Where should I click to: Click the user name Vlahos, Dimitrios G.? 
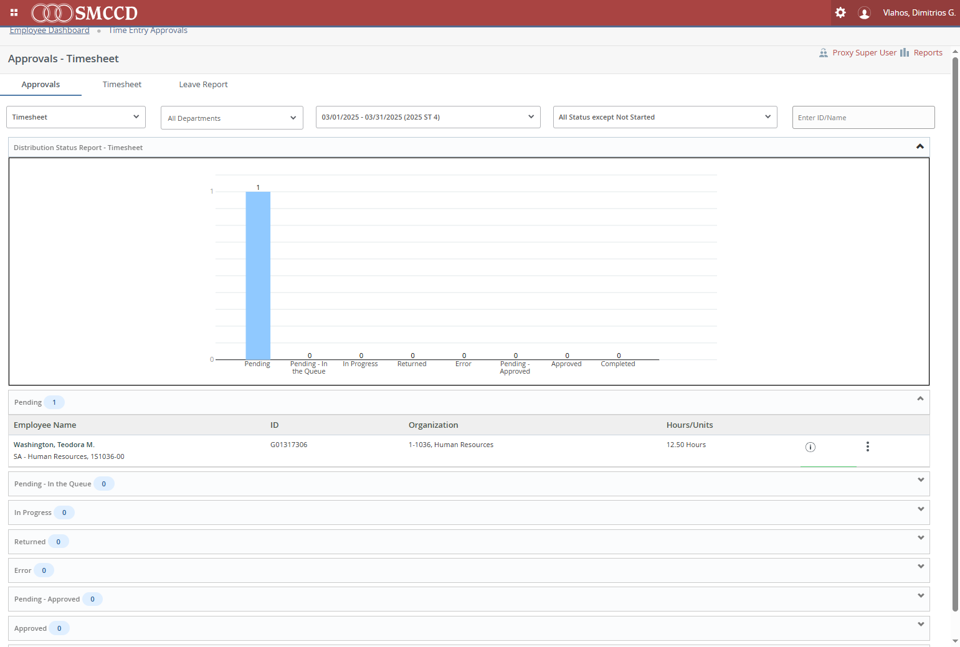[x=919, y=13]
